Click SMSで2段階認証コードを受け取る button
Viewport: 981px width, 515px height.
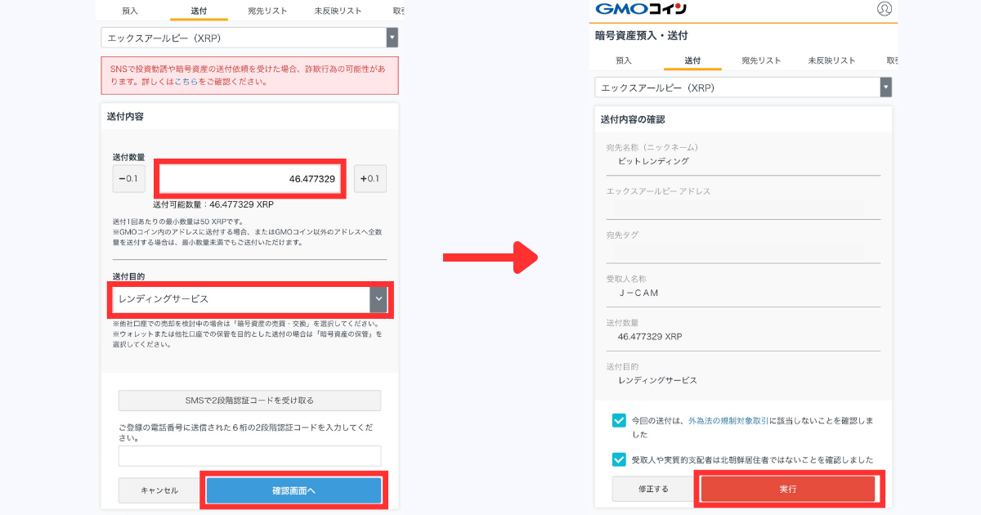pyautogui.click(x=249, y=401)
